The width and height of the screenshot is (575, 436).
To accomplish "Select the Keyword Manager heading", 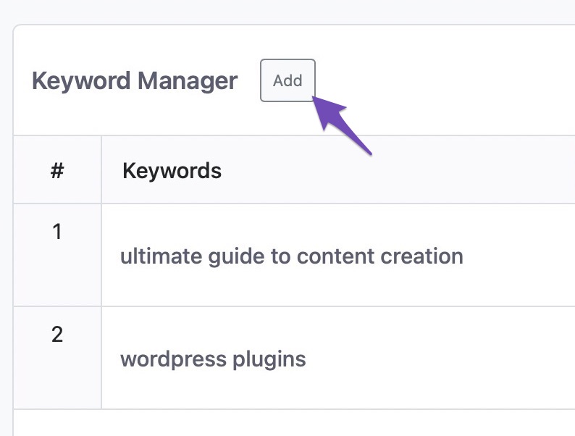I will click(x=135, y=81).
